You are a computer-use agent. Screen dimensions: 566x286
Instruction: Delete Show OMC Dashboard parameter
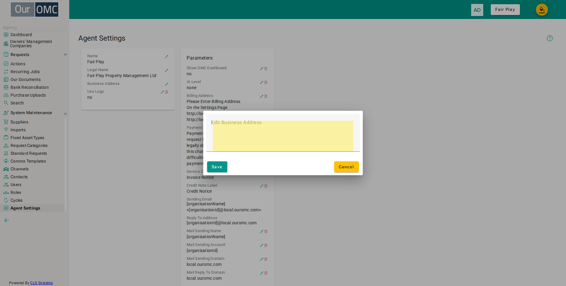point(266,69)
